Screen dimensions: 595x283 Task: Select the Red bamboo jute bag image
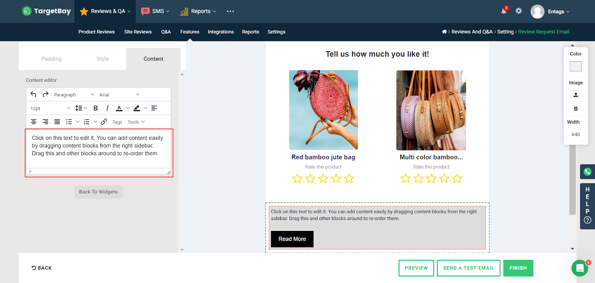point(324,110)
